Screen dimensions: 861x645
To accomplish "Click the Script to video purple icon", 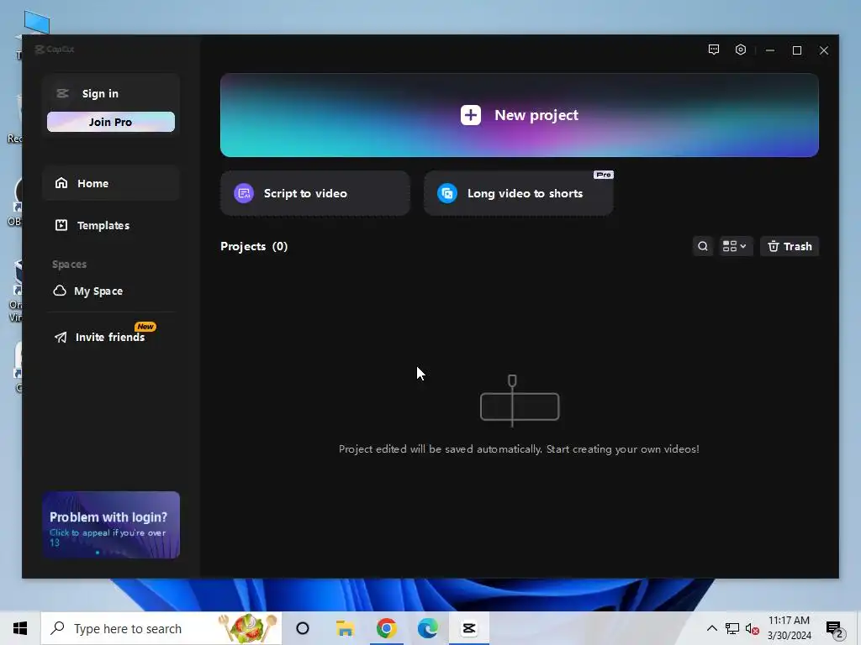I will 244,193.
